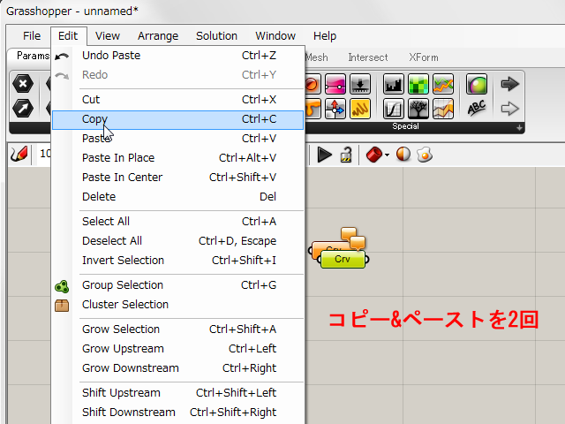The width and height of the screenshot is (565, 424).
Task: Select the ABC text Panel icon
Action: 477,108
